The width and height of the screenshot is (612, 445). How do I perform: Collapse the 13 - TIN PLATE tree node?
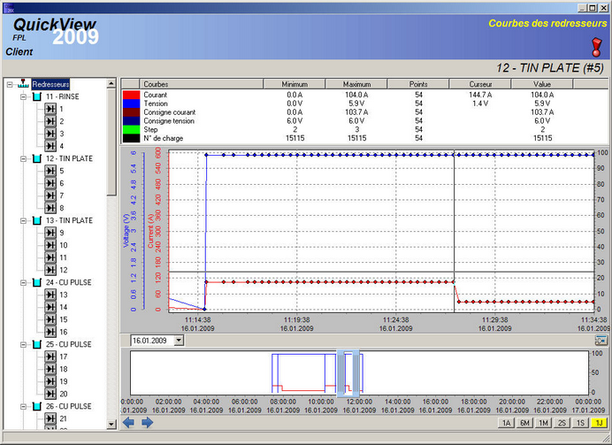[23, 221]
